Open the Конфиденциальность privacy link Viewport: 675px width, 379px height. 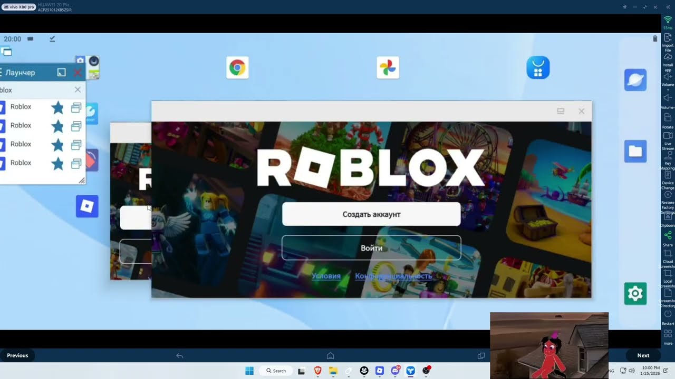click(393, 276)
